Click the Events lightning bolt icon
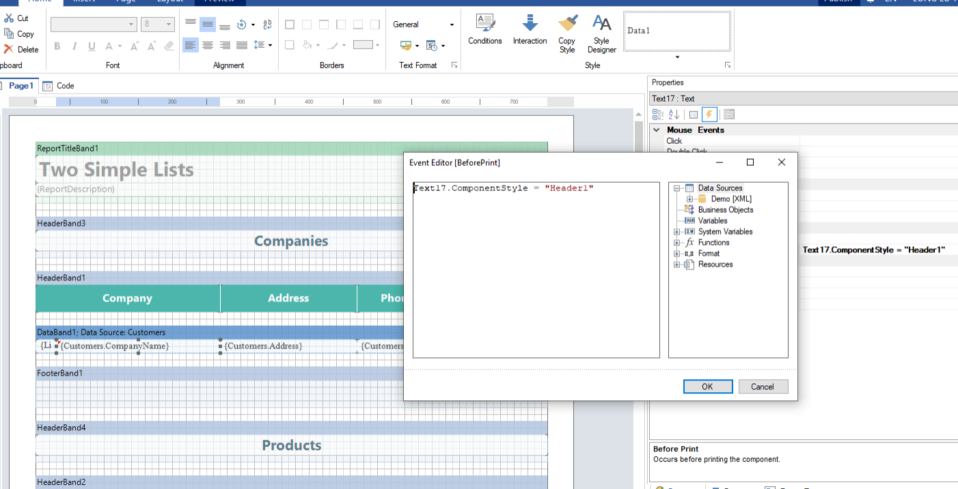This screenshot has height=489, width=958. pyautogui.click(x=709, y=115)
